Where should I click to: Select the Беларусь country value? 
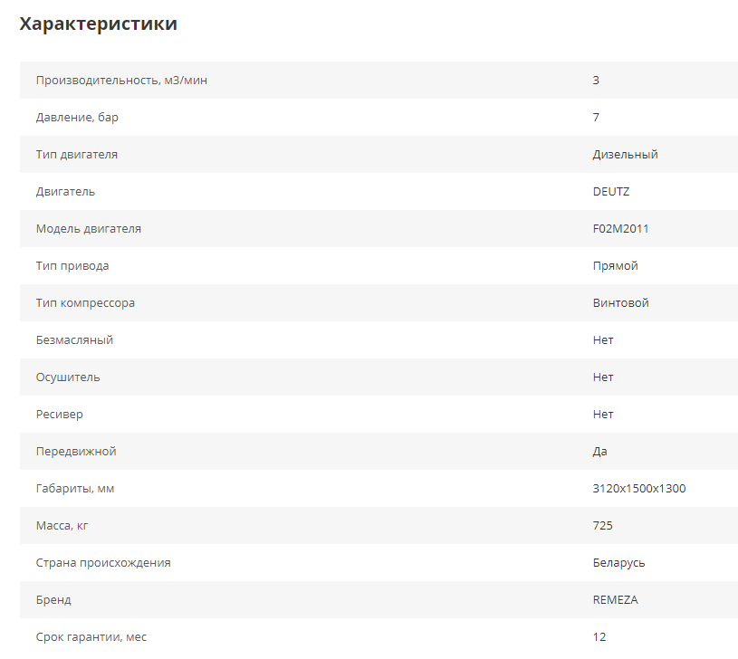tap(618, 563)
